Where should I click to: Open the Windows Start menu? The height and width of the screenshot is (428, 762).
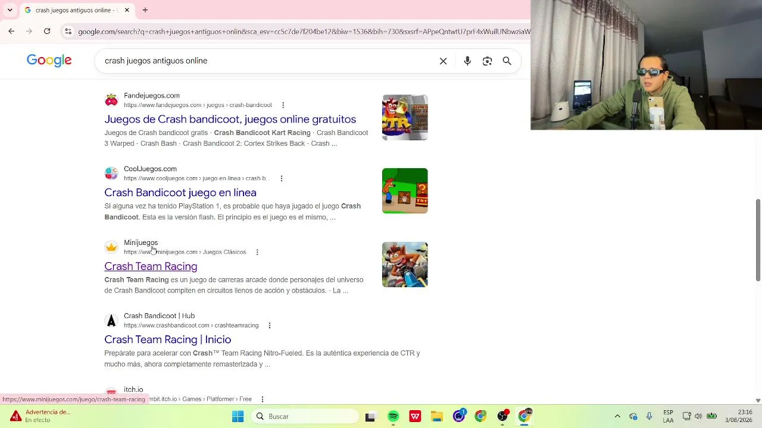(238, 416)
